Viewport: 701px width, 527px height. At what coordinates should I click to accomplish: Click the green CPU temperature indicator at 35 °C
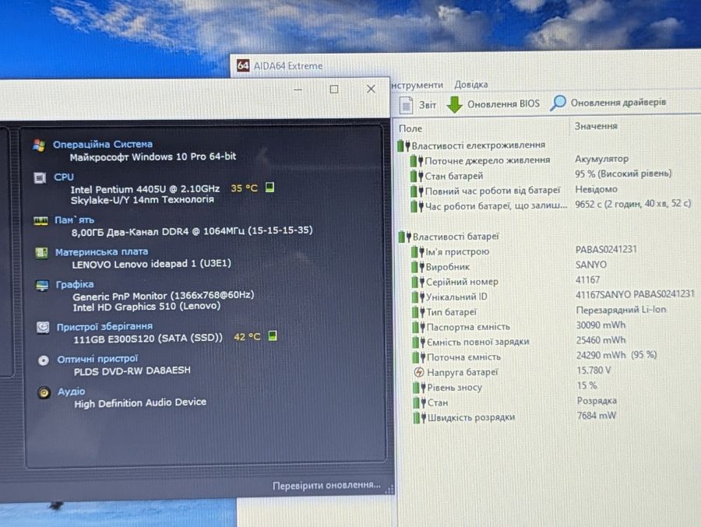tap(269, 187)
